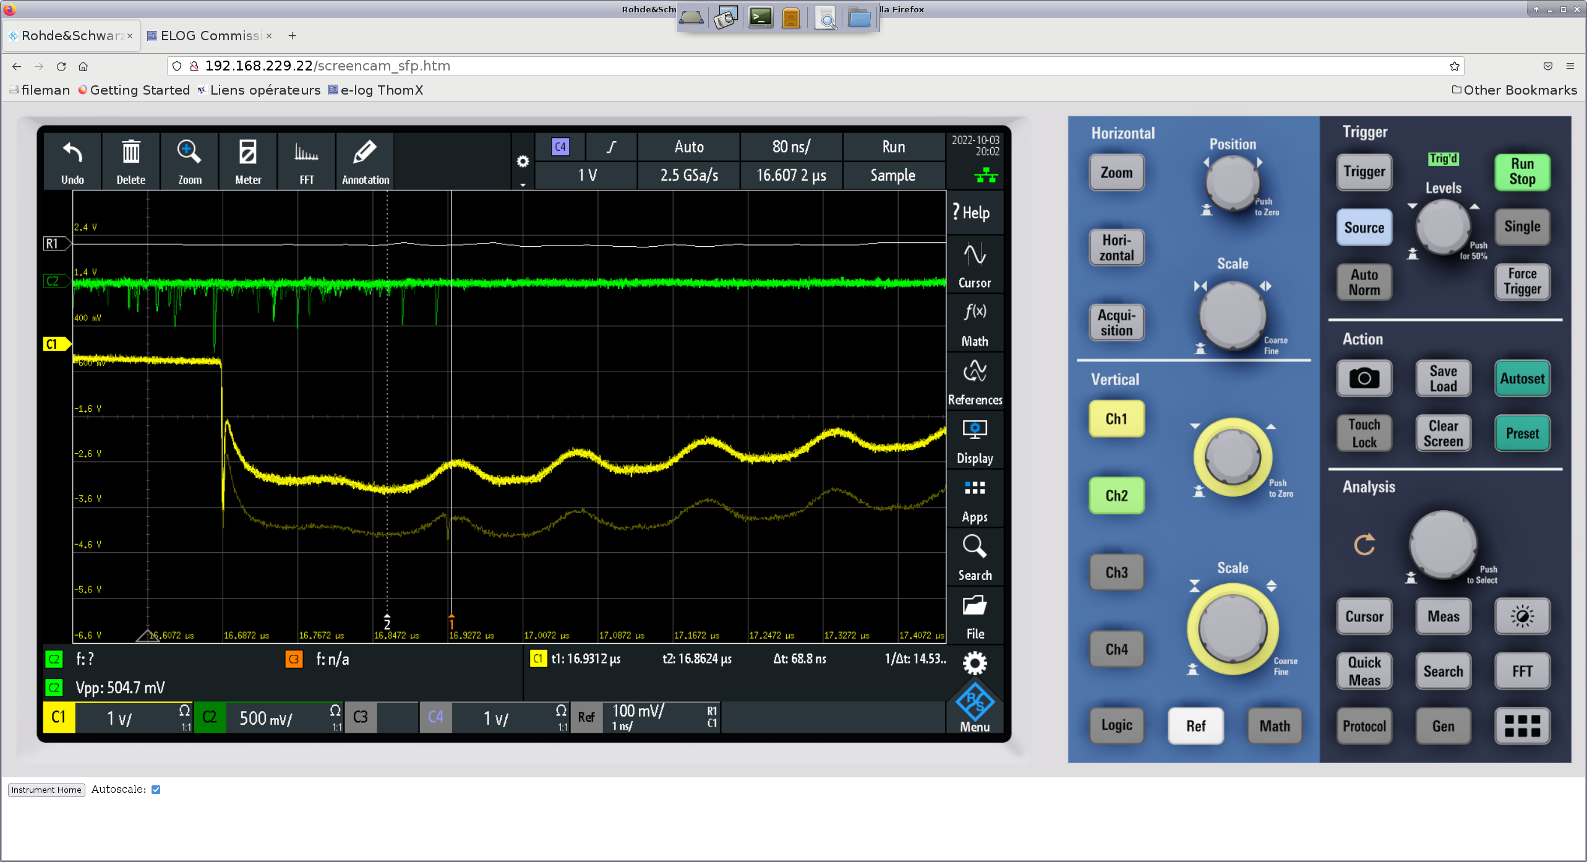Open the References sidebar panel
Image resolution: width=1587 pixels, height=862 pixels.
[x=974, y=382]
